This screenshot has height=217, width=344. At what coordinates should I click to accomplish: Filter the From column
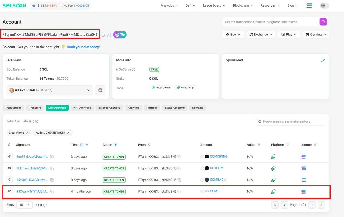[149, 145]
